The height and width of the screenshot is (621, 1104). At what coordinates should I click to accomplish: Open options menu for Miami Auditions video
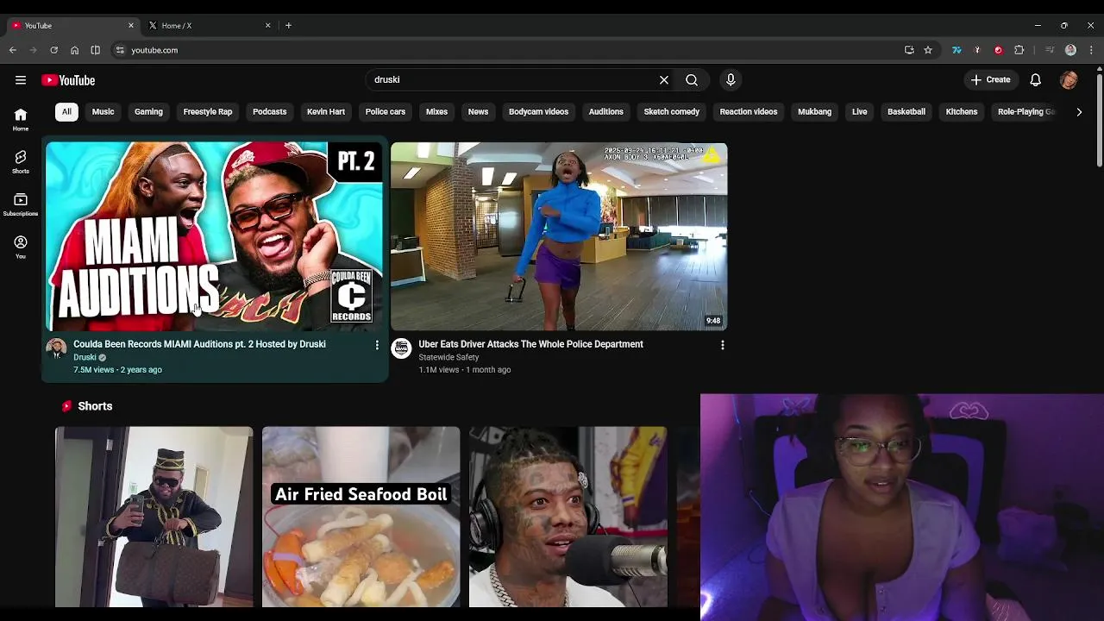click(377, 345)
